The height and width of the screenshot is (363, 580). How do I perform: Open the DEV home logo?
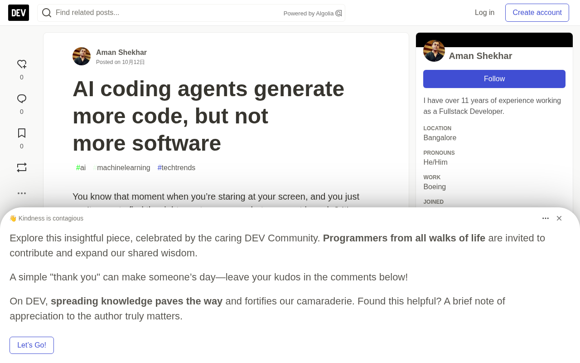(19, 13)
